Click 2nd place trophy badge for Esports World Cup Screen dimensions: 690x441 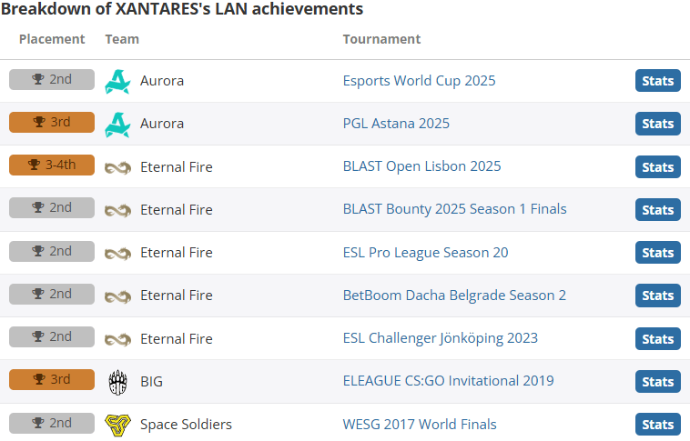tap(52, 80)
